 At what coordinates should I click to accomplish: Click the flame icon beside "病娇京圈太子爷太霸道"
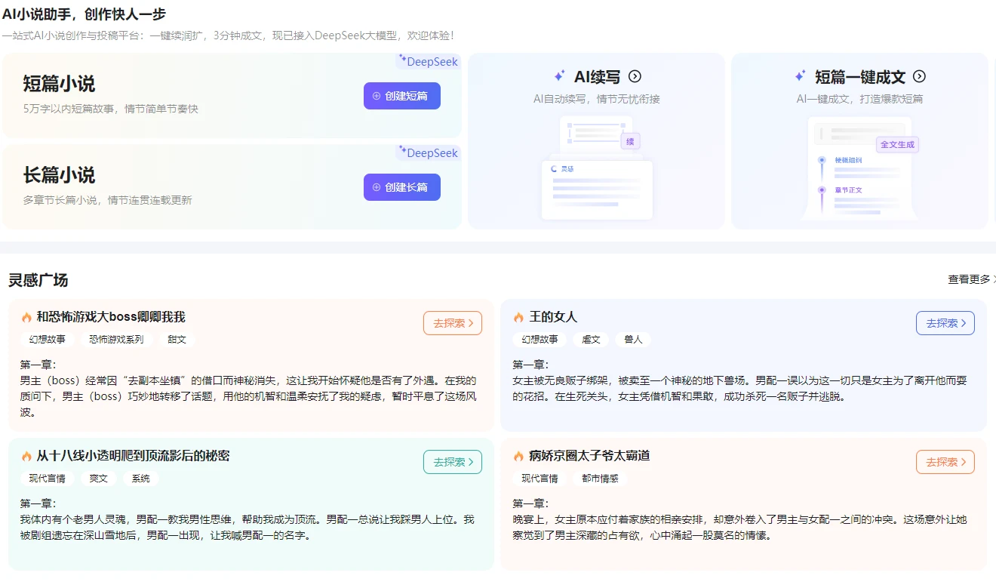tap(520, 456)
